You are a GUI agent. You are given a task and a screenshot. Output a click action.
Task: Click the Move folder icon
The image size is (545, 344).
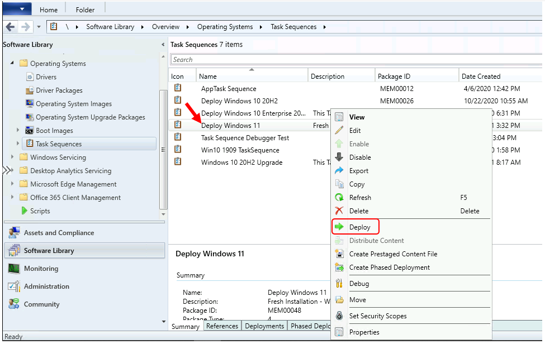point(339,299)
